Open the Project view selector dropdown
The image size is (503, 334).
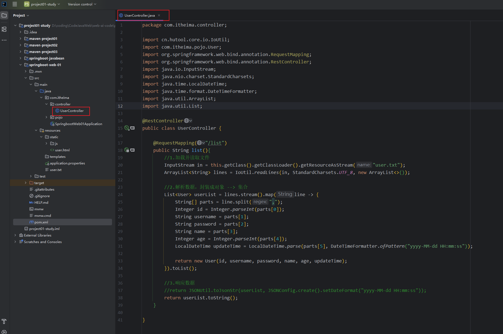tap(21, 15)
